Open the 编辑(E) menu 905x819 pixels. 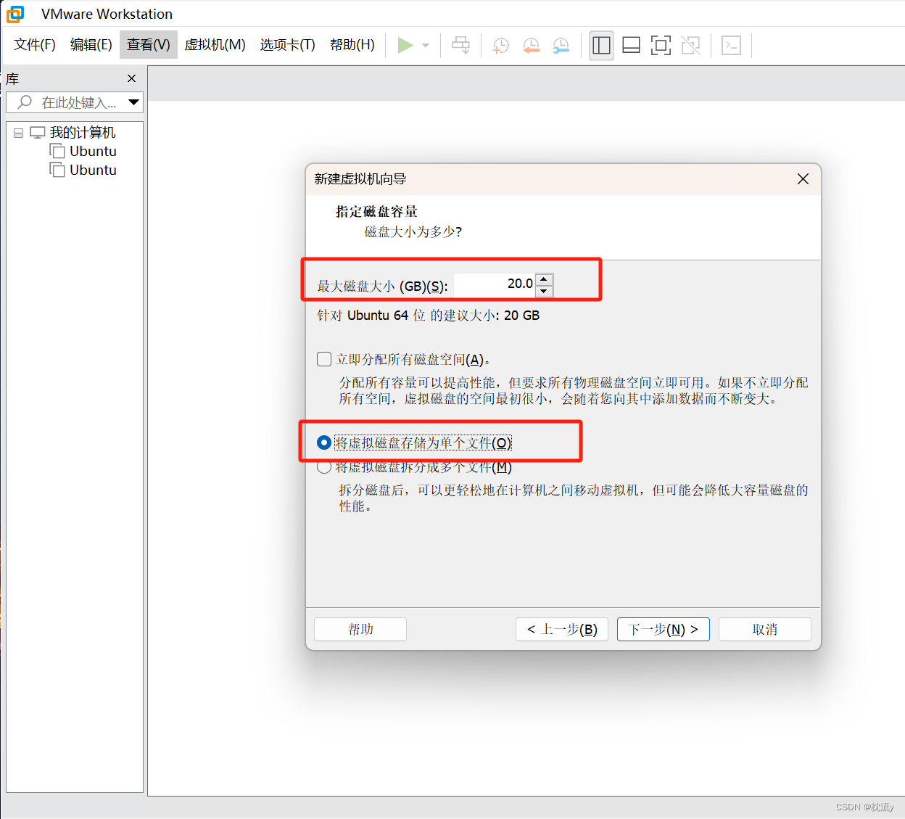[91, 45]
